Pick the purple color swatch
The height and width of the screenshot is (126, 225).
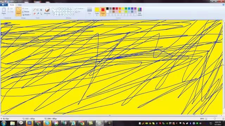tap(135, 8)
